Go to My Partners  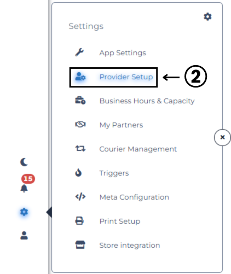(121, 125)
